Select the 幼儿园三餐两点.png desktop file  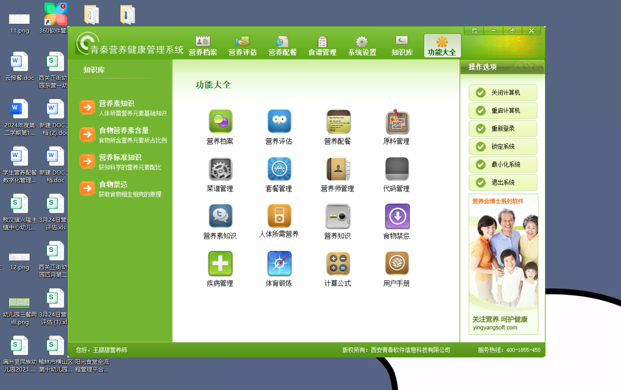point(19,312)
